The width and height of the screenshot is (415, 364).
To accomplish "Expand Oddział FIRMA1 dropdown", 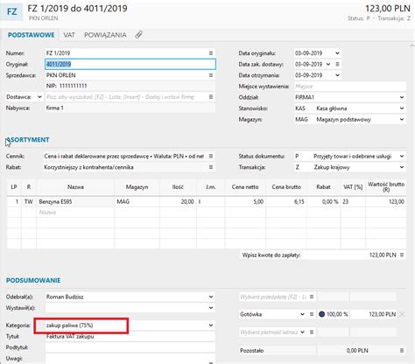I will pyautogui.click(x=402, y=97).
